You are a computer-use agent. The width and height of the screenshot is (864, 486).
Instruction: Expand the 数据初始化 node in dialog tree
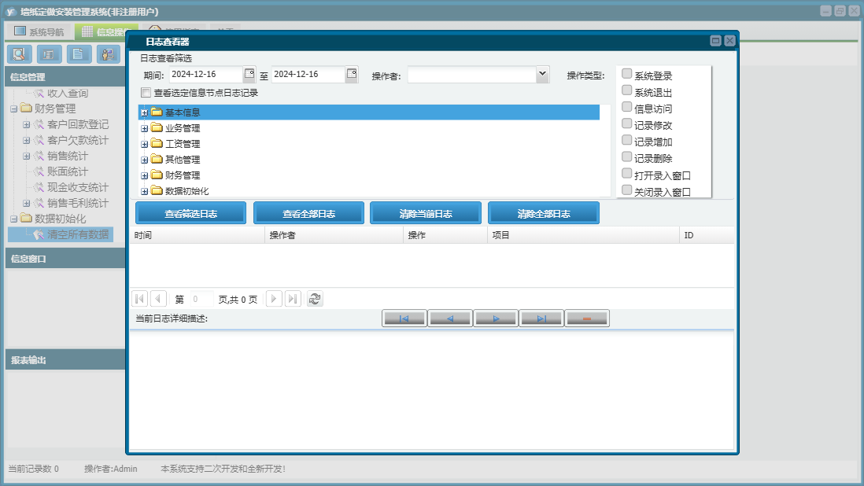click(144, 192)
